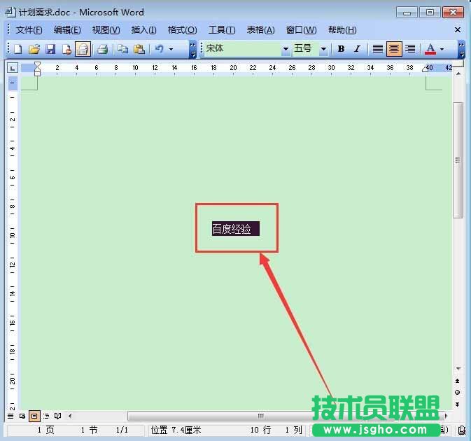Open the 格式(O) menu
Screen dimensions: 471x441
pyautogui.click(x=183, y=30)
